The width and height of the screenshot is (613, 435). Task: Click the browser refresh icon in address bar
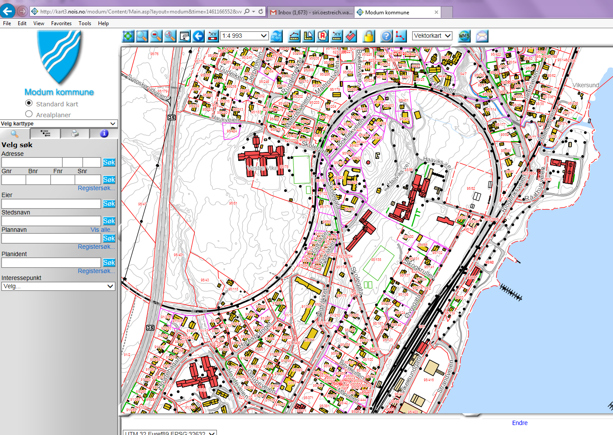(x=261, y=11)
